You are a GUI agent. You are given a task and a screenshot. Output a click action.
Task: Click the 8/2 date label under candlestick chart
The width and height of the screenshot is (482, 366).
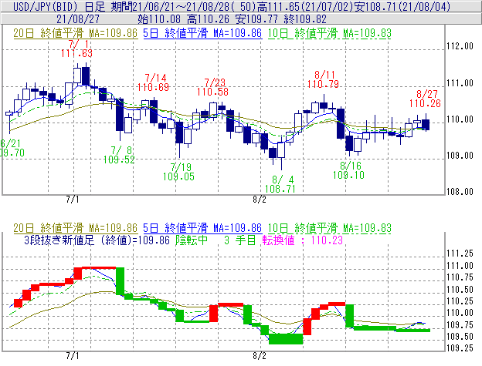click(260, 200)
